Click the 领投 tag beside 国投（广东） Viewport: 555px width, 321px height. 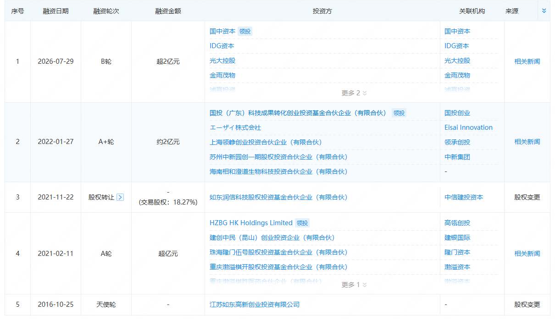[x=399, y=113]
